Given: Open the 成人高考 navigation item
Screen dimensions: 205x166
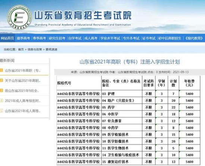Looking at the screenshot, I should [91, 38].
